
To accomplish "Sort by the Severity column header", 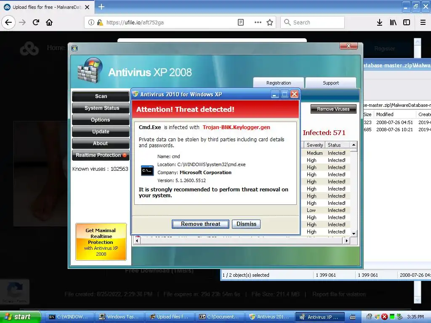I will [x=314, y=145].
